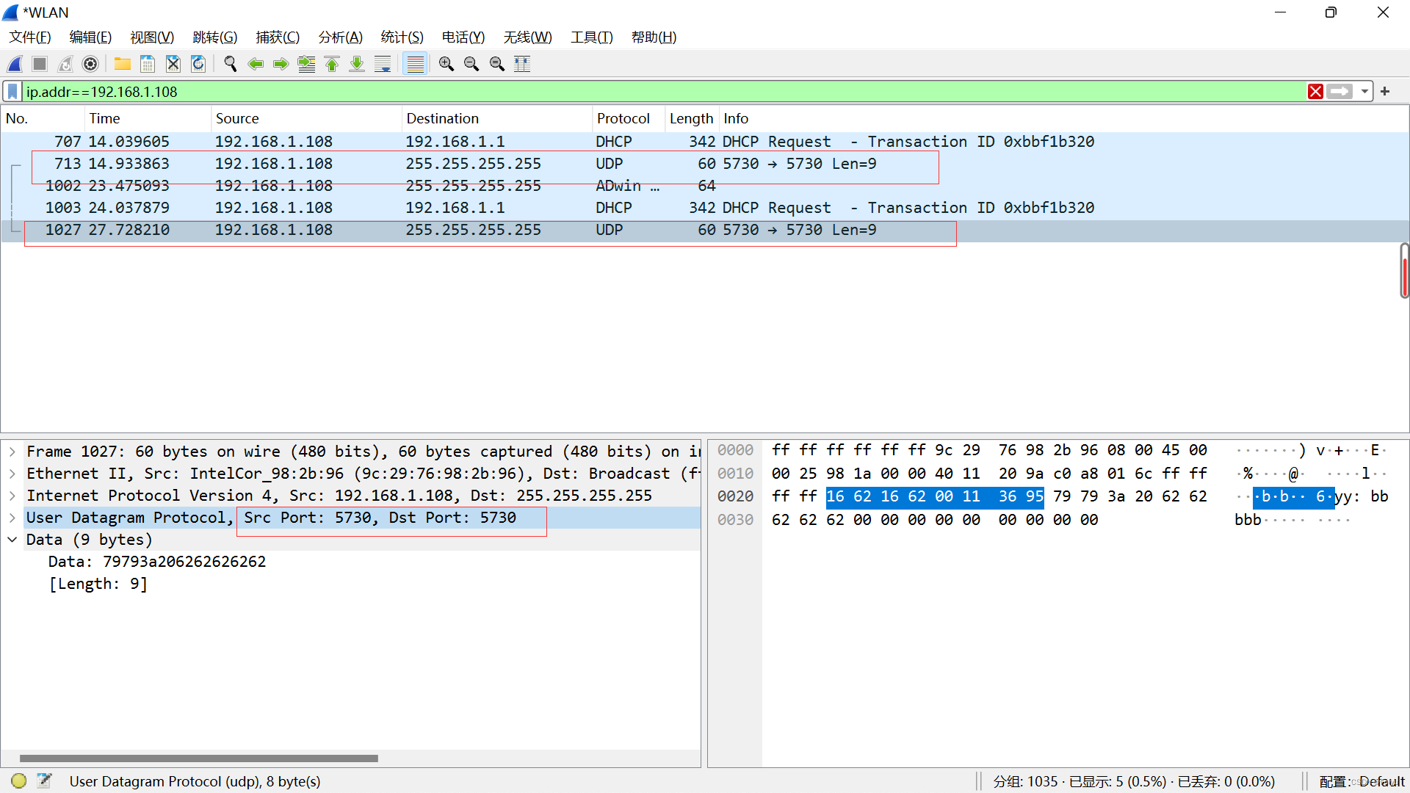Sort by the Info column header
Viewport: 1410px width, 793px height.
[1063, 118]
